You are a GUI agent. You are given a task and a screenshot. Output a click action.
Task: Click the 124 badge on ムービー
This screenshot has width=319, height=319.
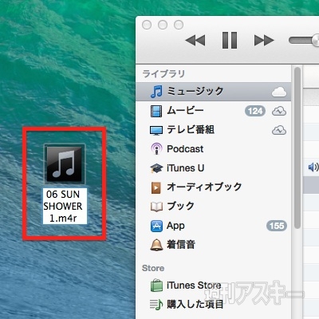coord(255,111)
